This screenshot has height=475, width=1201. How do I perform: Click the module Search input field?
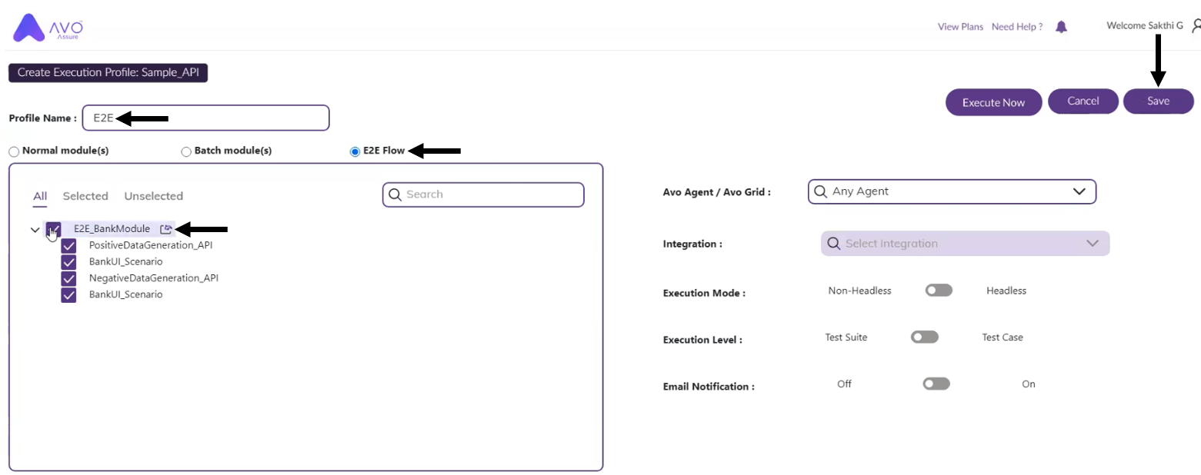click(x=483, y=194)
